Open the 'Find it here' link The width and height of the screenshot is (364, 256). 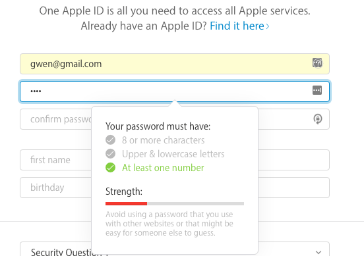(x=237, y=26)
